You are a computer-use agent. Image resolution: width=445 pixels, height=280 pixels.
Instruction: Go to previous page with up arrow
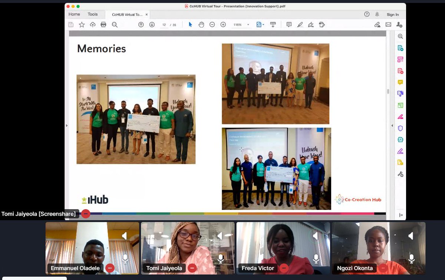[x=141, y=24]
